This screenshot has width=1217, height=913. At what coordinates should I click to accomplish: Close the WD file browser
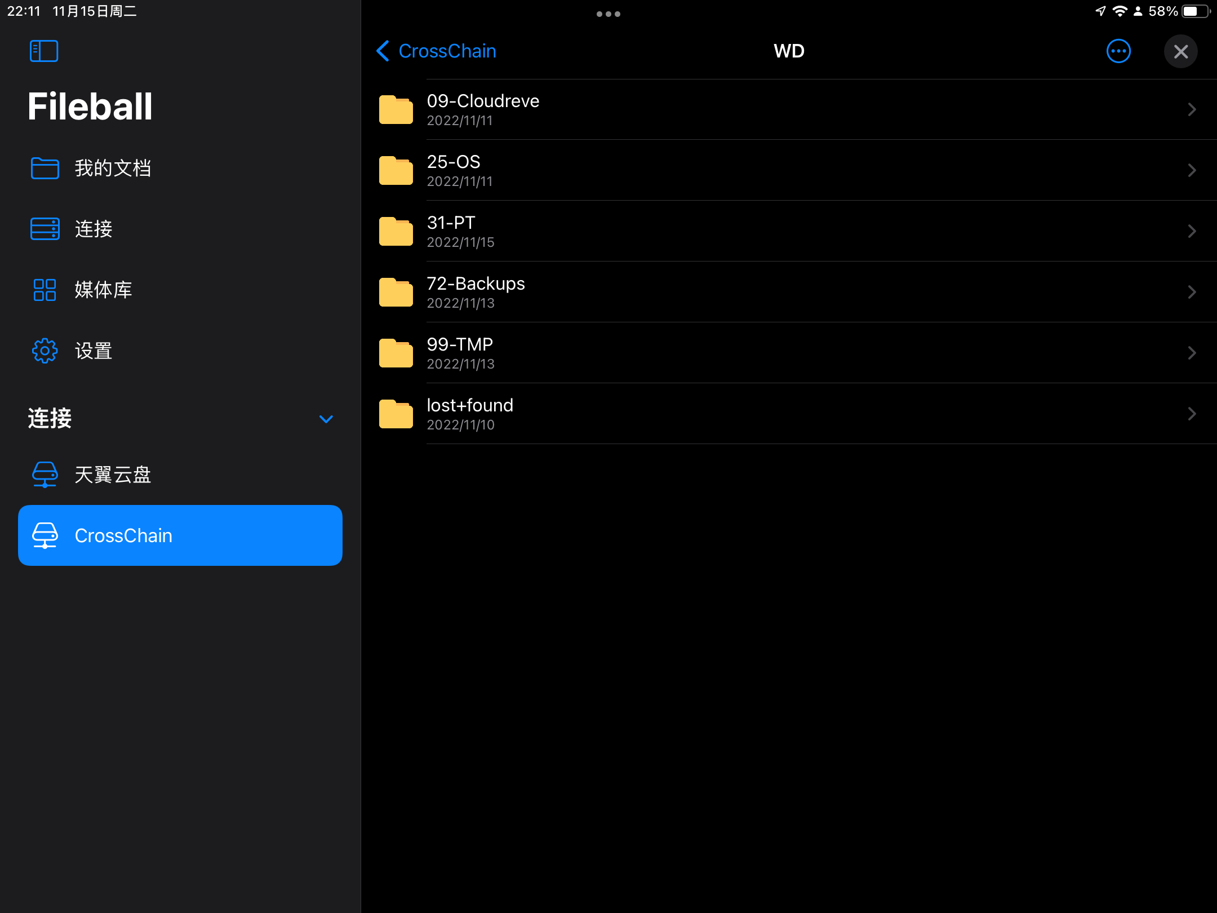click(1180, 51)
